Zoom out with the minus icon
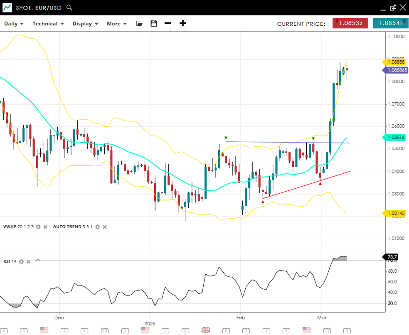Screen dimensions: 409x335 [x=168, y=23]
